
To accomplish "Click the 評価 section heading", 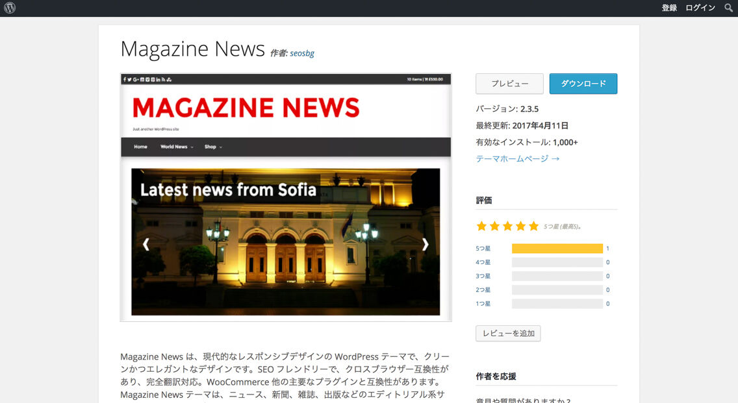I will (484, 201).
